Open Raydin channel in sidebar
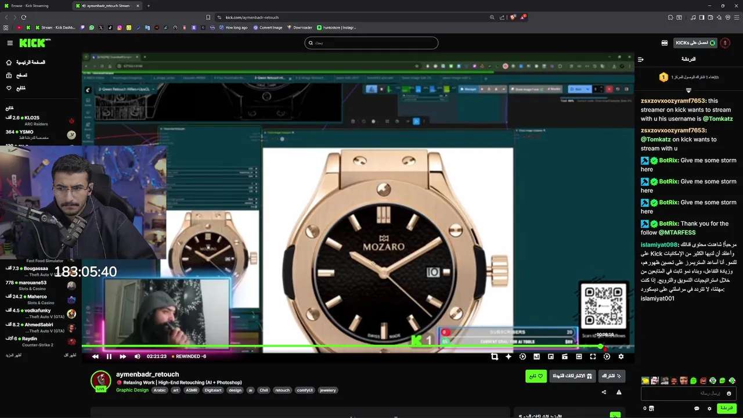 point(39,341)
